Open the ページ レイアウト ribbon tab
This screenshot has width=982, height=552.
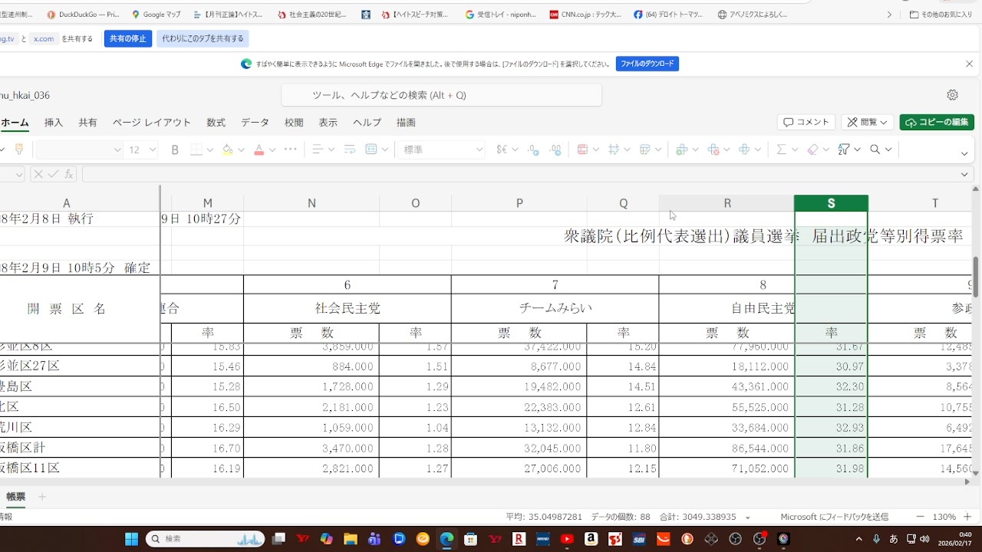click(152, 123)
